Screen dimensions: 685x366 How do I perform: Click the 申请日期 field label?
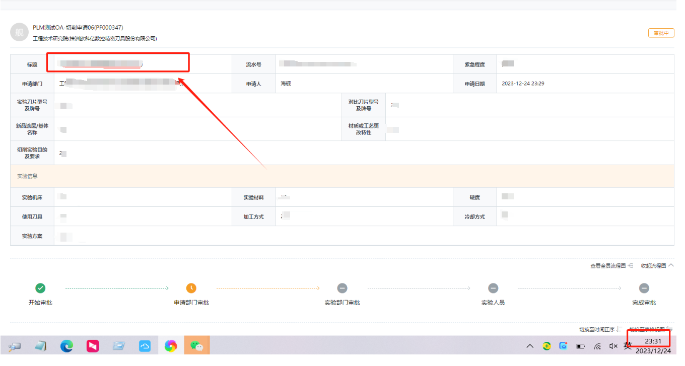point(474,84)
